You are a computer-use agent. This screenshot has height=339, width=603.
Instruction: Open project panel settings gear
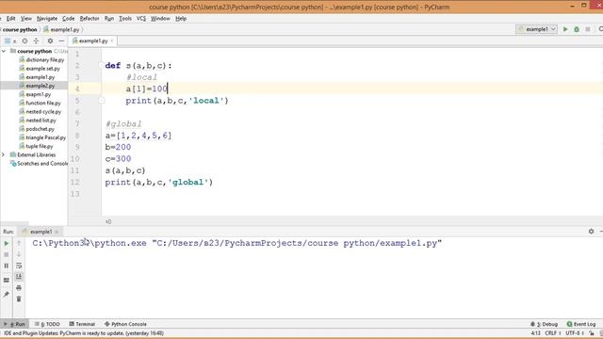click(50, 40)
